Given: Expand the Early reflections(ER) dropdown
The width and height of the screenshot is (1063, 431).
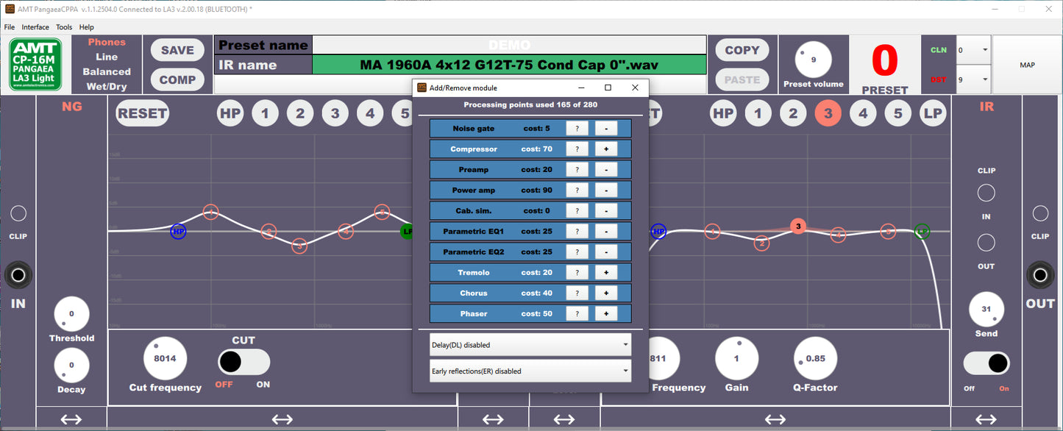Looking at the screenshot, I should [x=530, y=371].
